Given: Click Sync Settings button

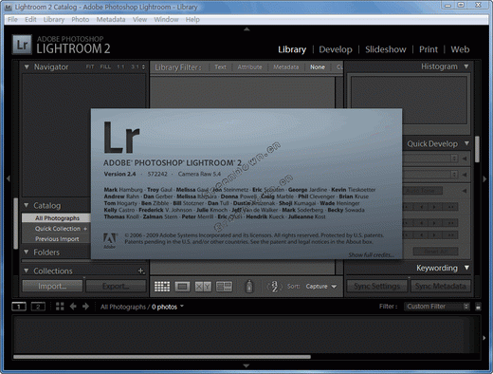Looking at the screenshot, I should tap(376, 286).
